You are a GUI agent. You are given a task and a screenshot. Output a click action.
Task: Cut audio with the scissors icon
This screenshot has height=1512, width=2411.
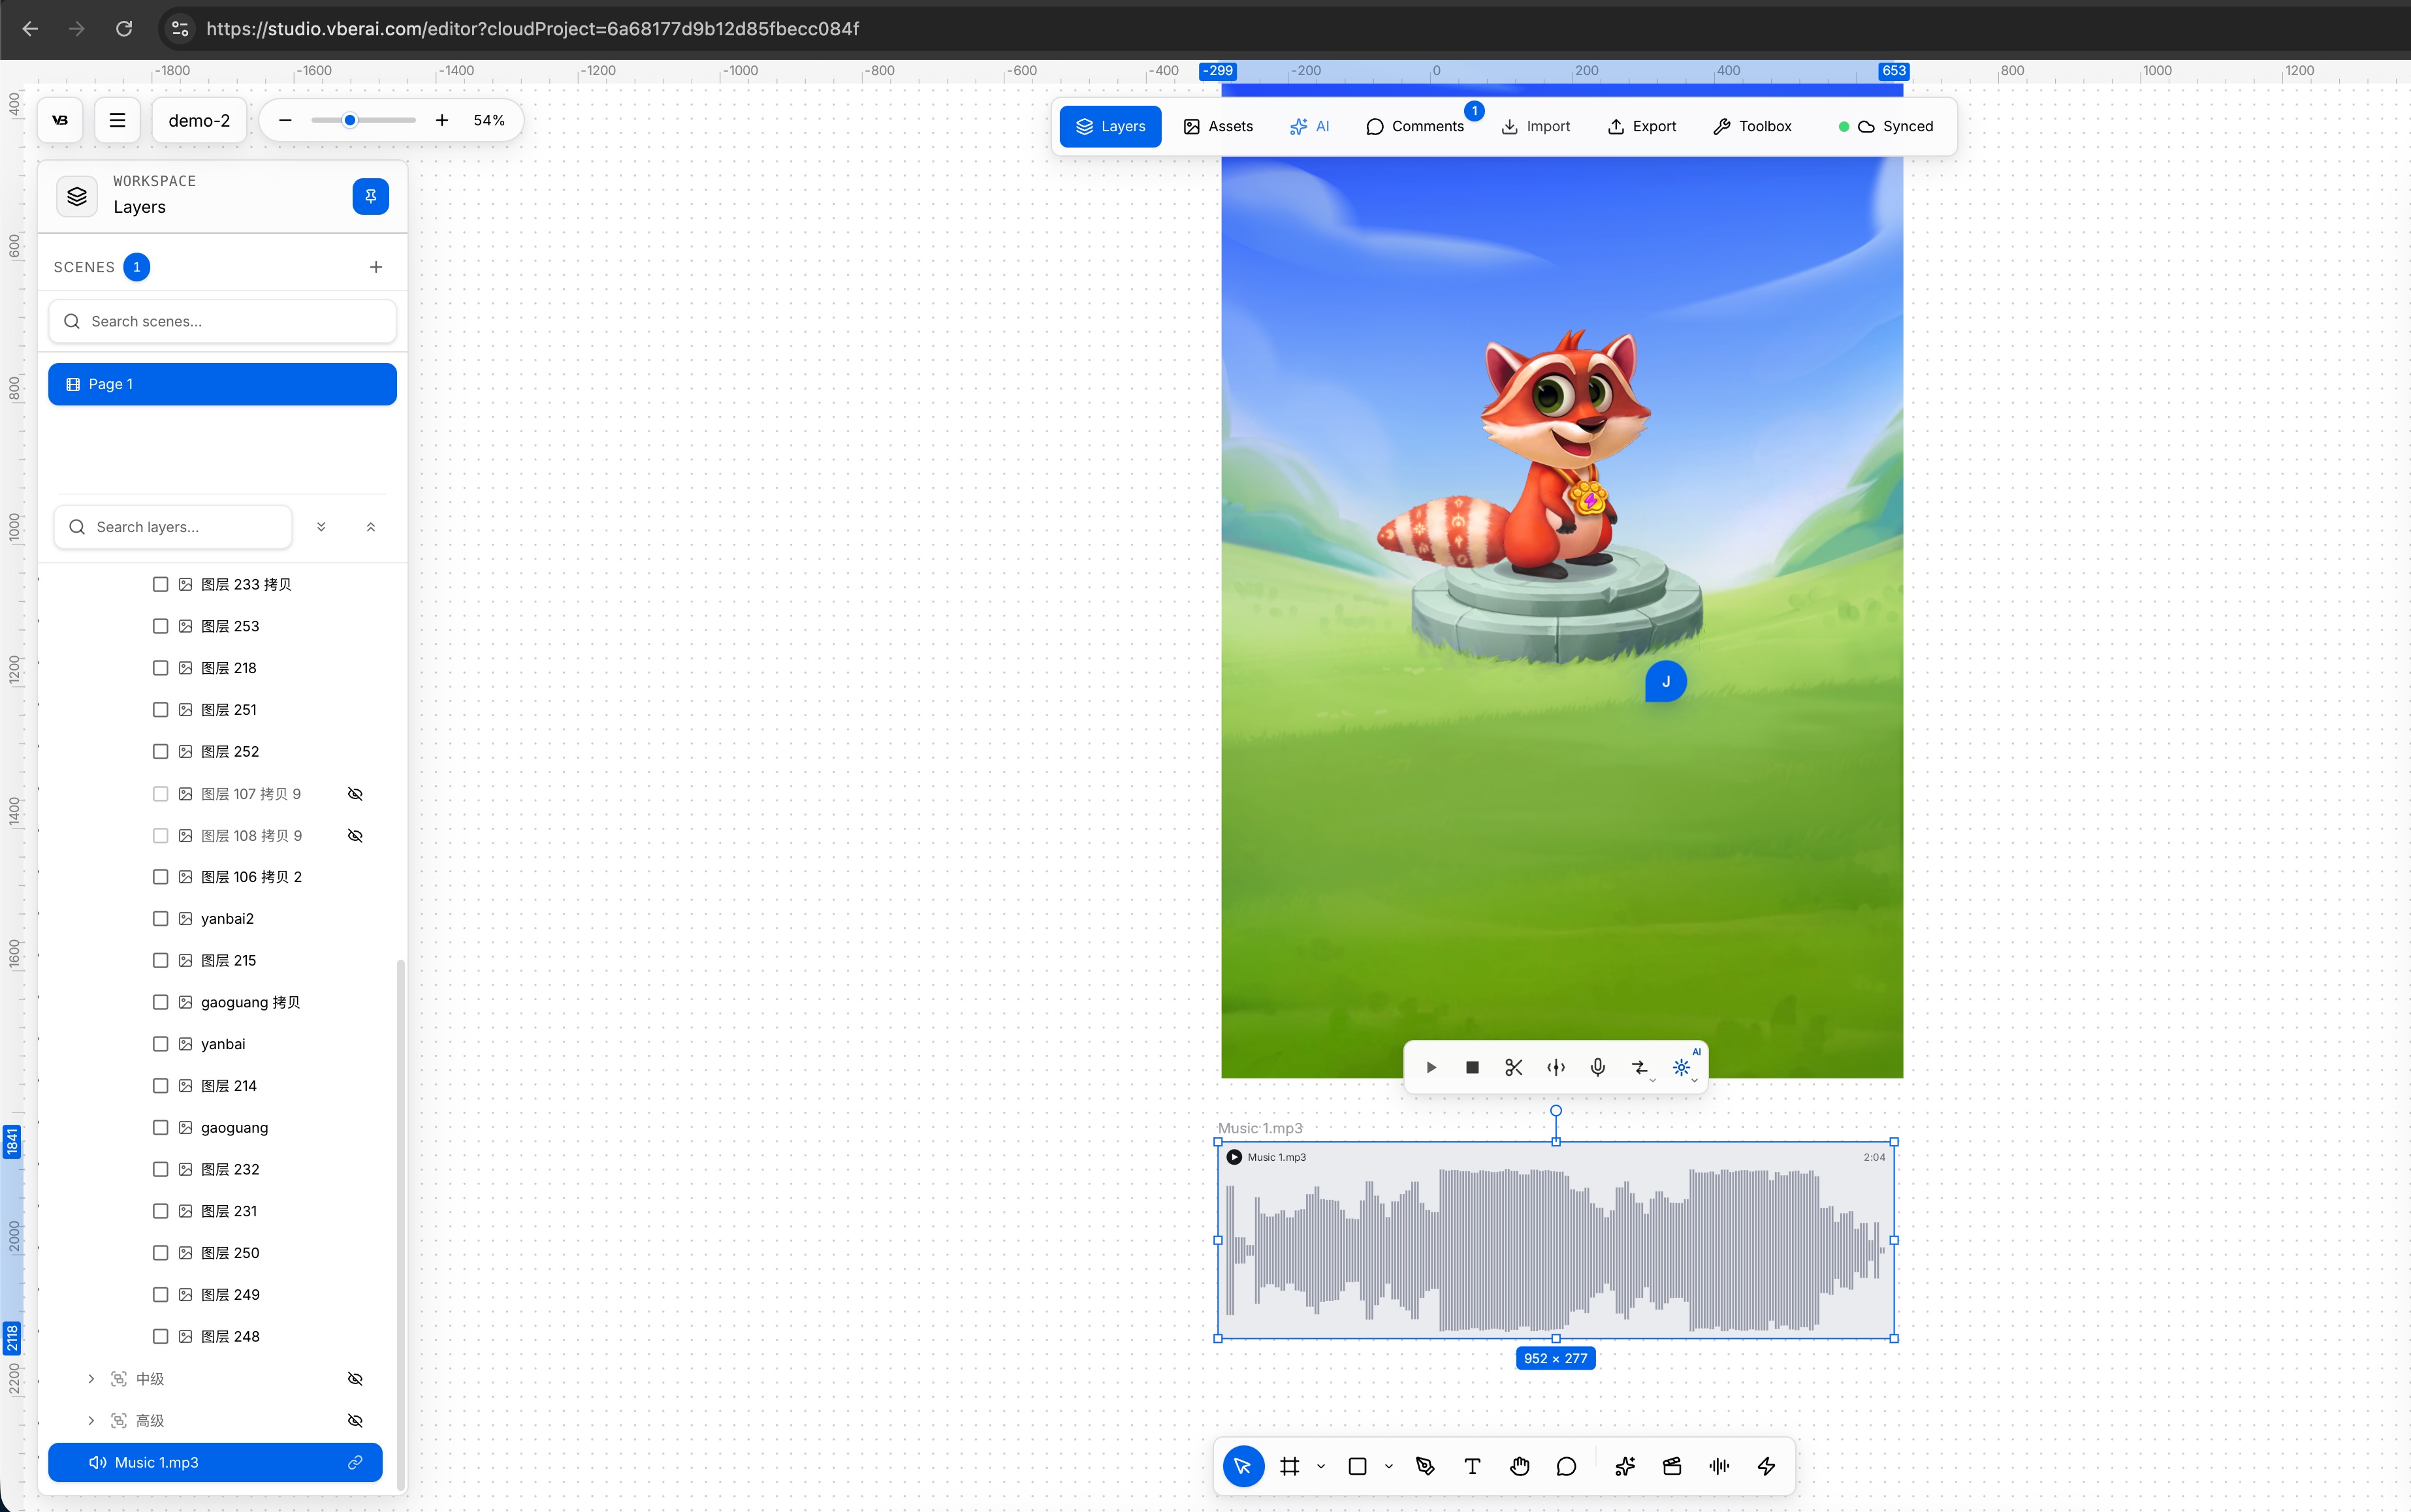point(1514,1067)
